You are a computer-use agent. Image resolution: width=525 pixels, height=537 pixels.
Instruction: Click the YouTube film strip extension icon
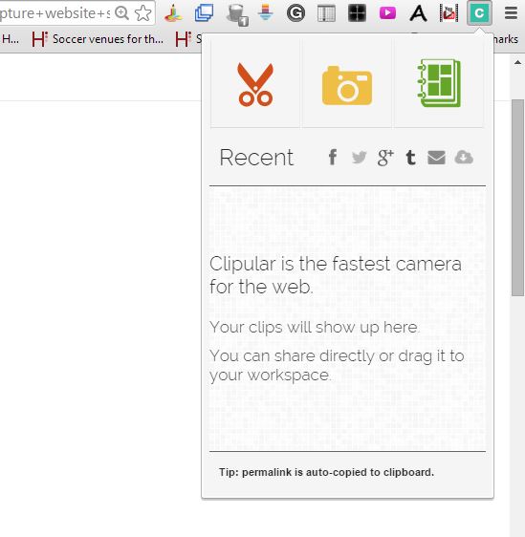(x=448, y=13)
